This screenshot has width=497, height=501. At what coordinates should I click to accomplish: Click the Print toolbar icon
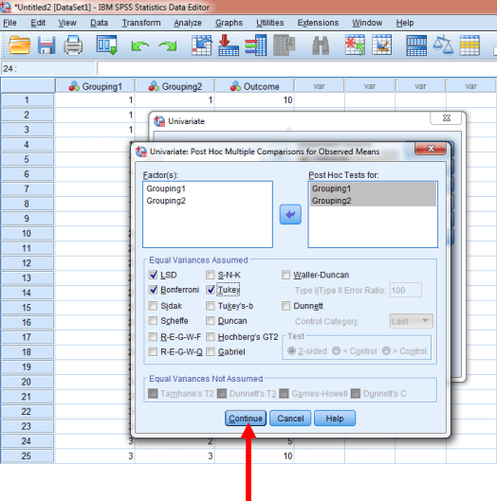pyautogui.click(x=73, y=45)
